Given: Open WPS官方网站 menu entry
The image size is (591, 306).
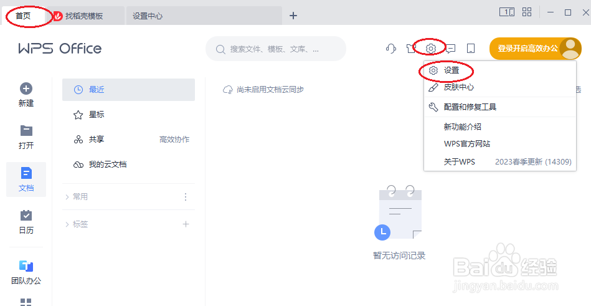Looking at the screenshot, I should click(x=500, y=144).
